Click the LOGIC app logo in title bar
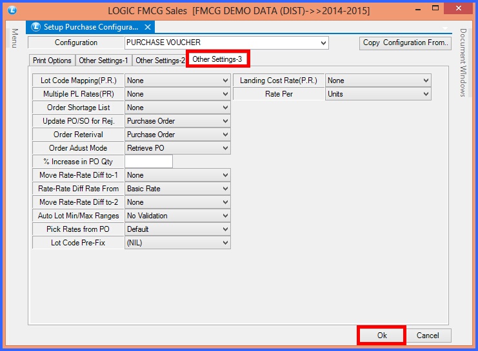Image resolution: width=478 pixels, height=351 pixels. (12, 10)
